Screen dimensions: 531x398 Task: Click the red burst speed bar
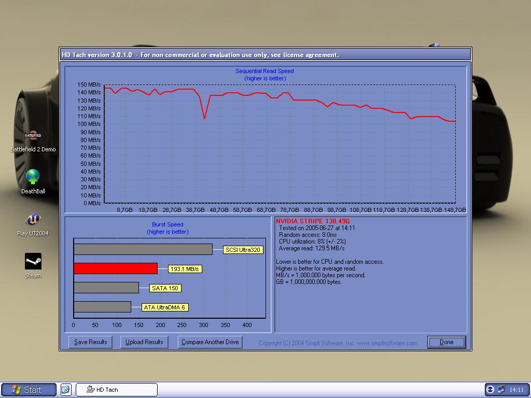click(116, 268)
